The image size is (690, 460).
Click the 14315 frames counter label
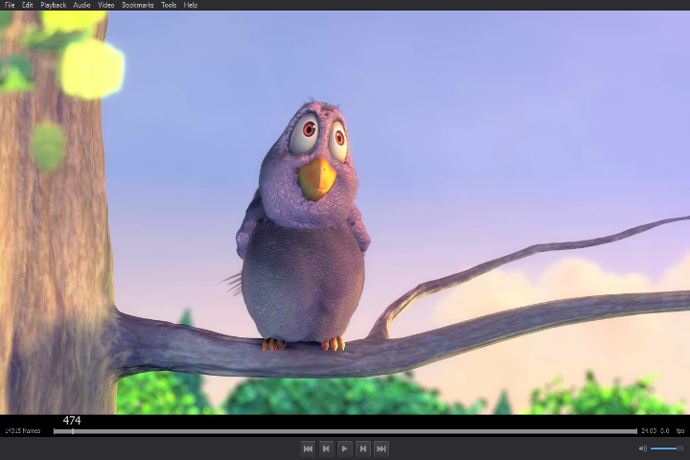(21, 431)
